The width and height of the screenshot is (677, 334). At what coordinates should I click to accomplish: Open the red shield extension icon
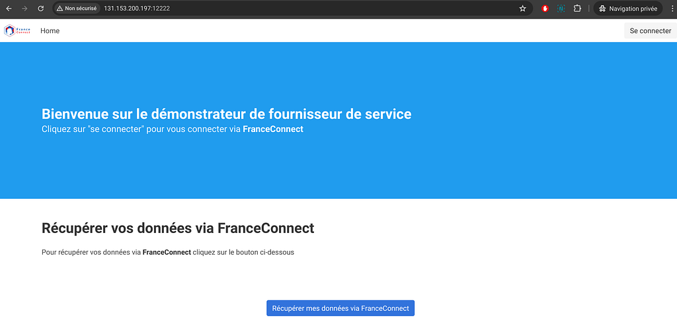tap(545, 8)
